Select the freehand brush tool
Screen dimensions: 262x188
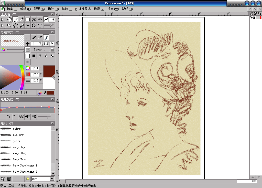(x=15, y=19)
